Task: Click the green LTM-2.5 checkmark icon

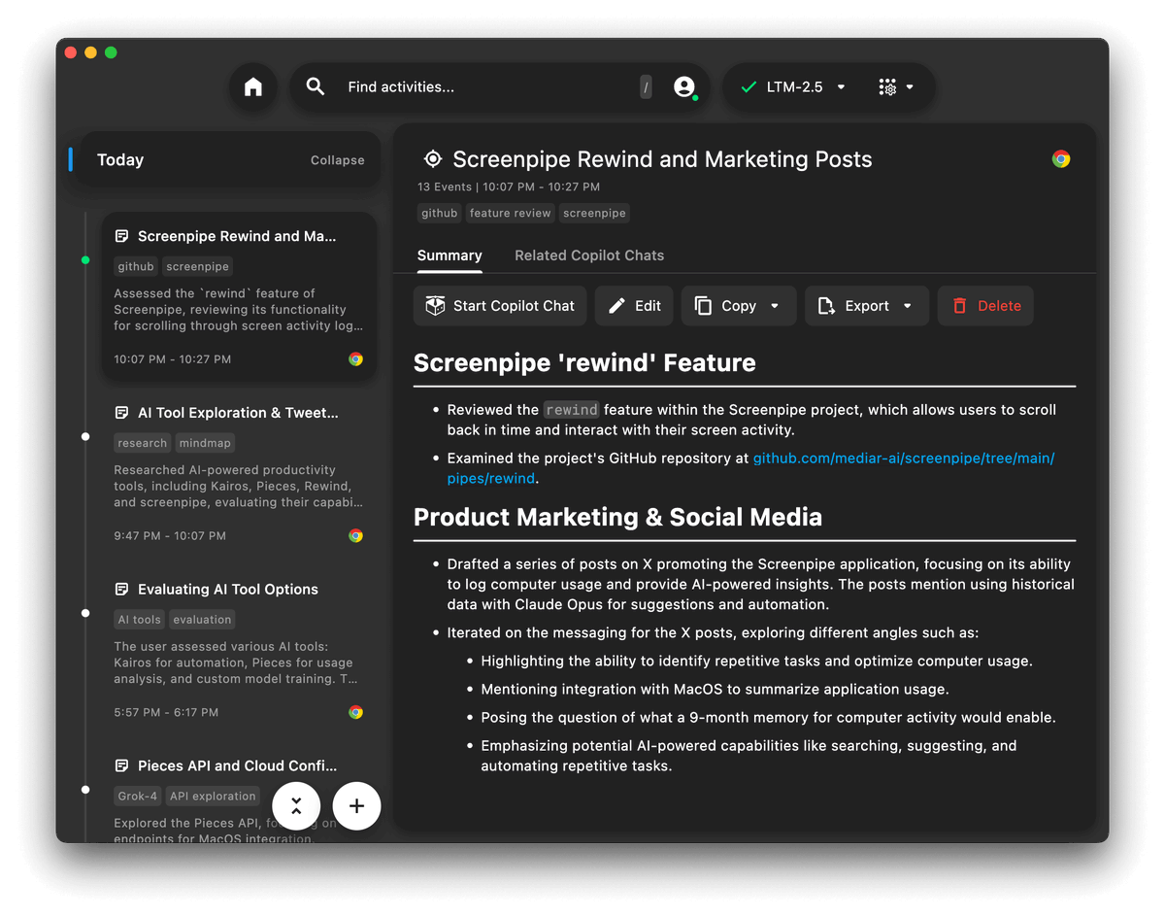Action: point(749,86)
